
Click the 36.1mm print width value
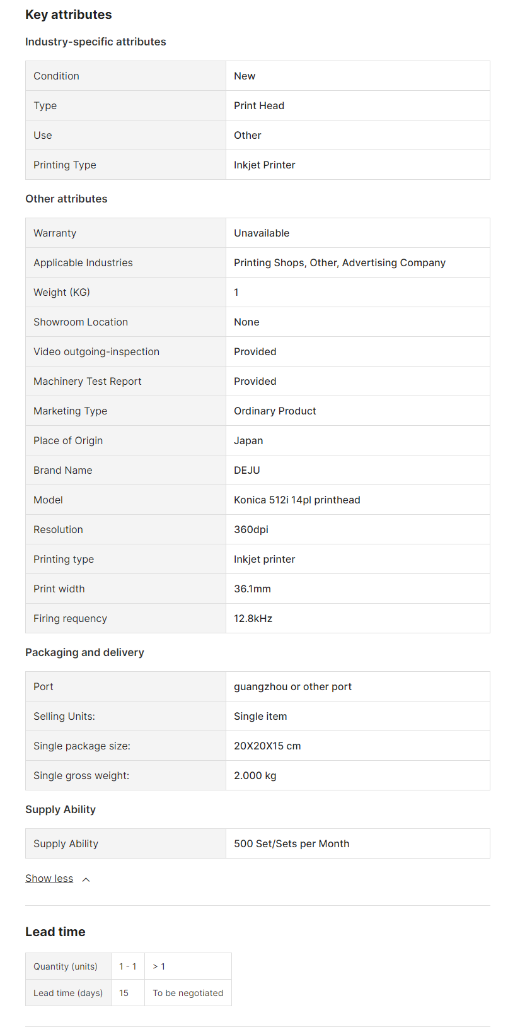[252, 589]
